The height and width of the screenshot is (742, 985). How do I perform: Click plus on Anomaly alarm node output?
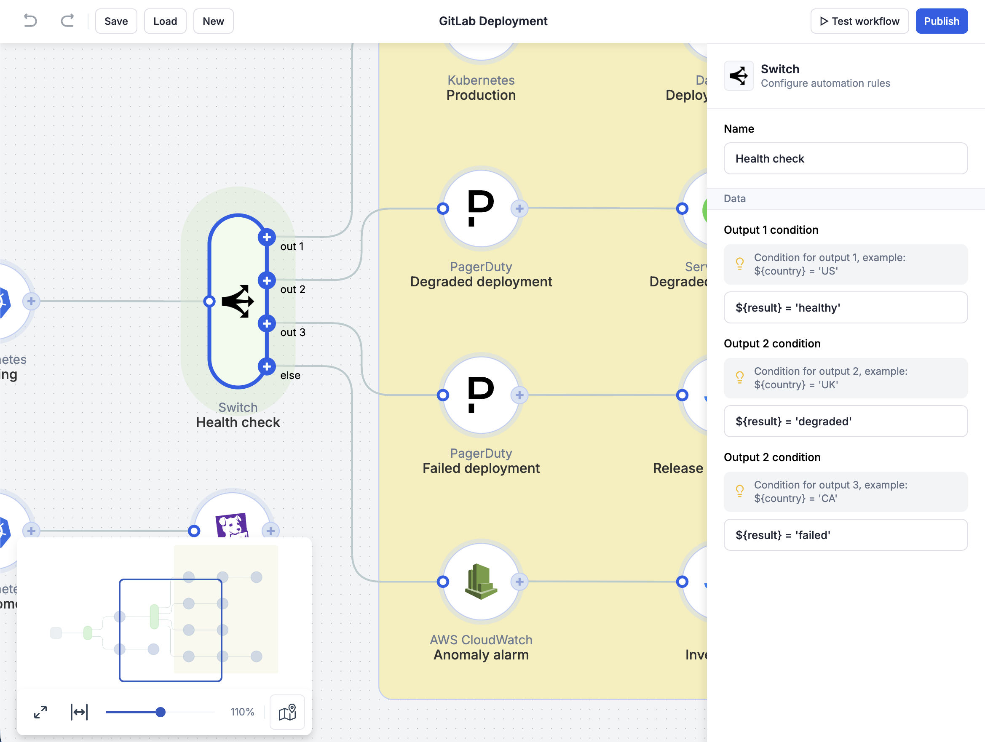click(519, 581)
